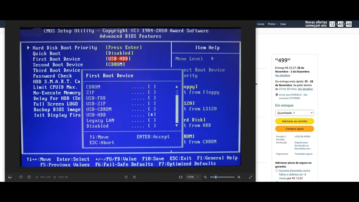Click the ESC:Abort hint
The width and height of the screenshot is (359, 202).
tap(102, 143)
